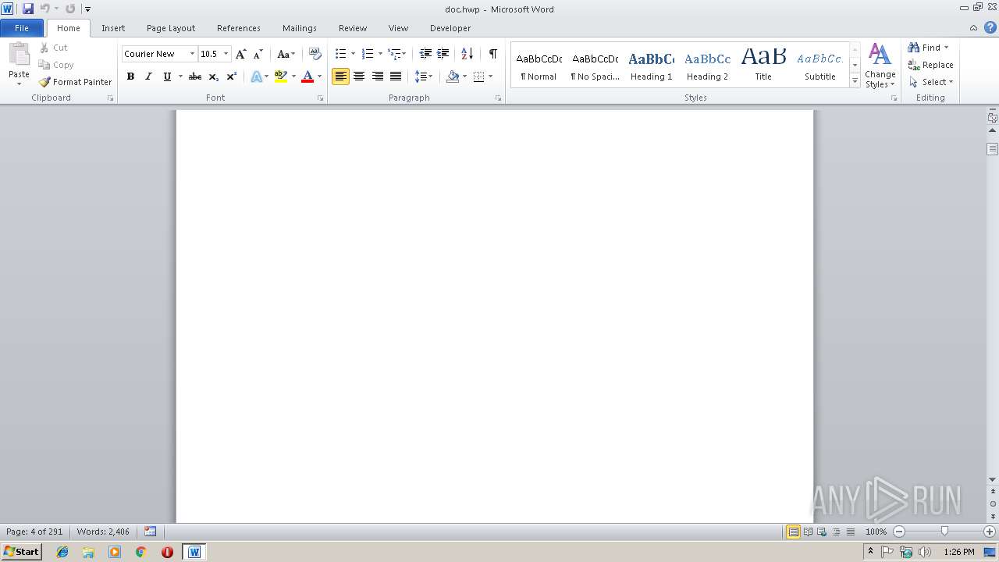Switch to the Developer tab
Screen dimensions: 999x562
coord(450,28)
